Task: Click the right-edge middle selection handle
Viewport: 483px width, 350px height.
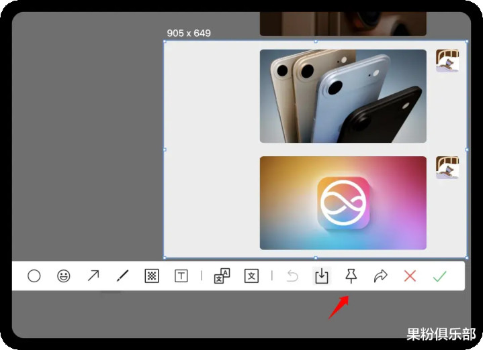Action: point(467,150)
